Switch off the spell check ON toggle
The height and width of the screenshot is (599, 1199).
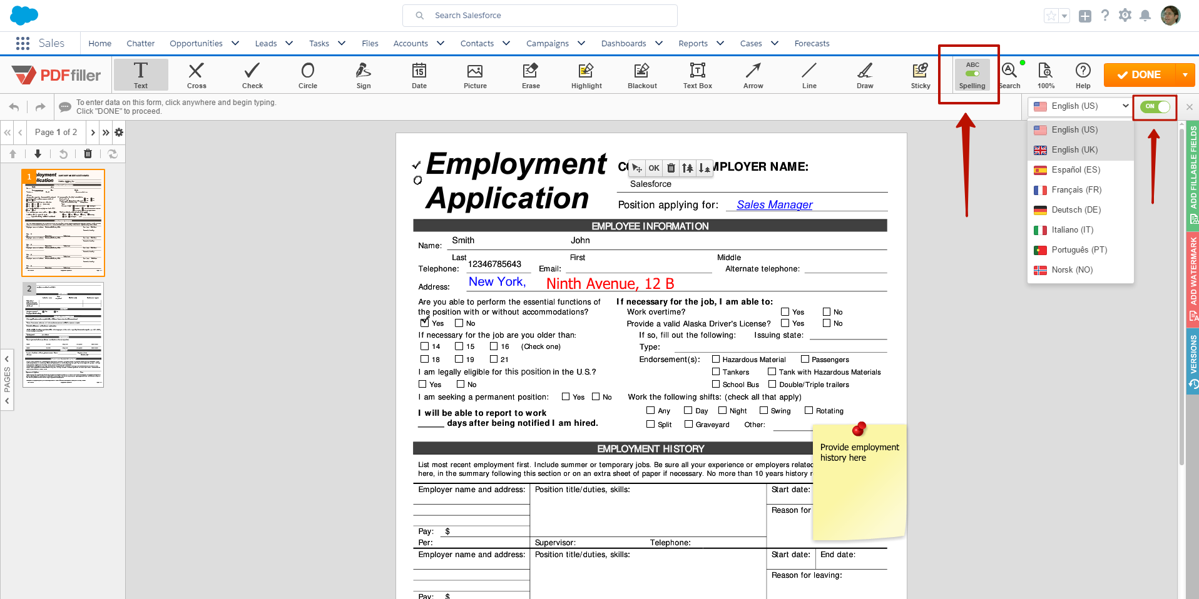pos(1155,106)
